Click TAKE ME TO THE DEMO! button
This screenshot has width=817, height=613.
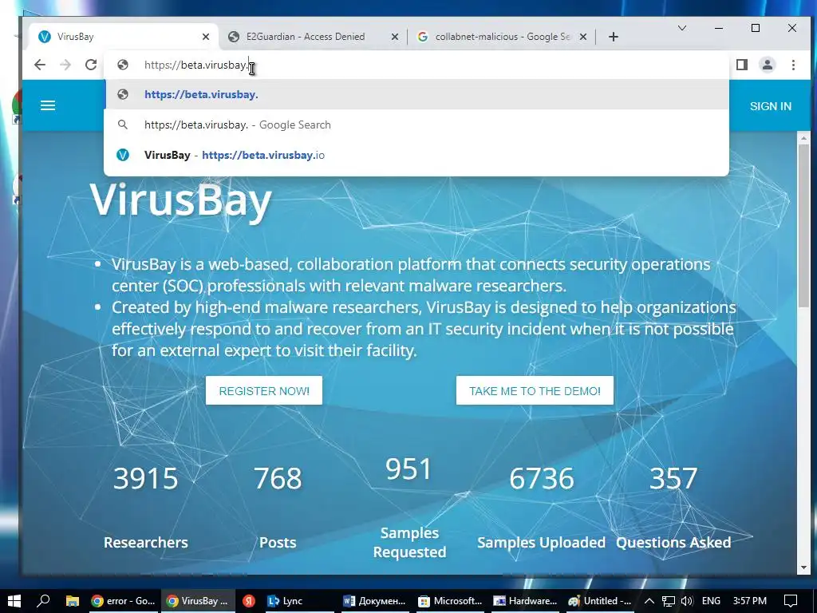pyautogui.click(x=535, y=391)
